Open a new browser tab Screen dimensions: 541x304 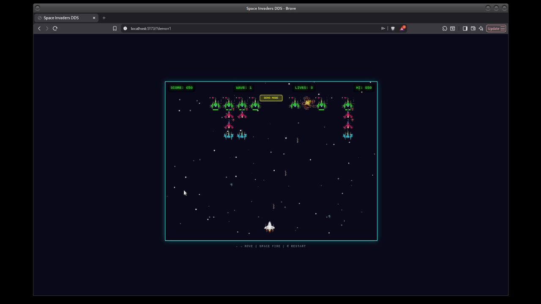pos(104,18)
